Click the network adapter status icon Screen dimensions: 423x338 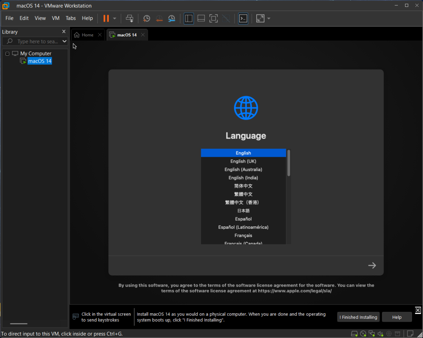(372, 334)
